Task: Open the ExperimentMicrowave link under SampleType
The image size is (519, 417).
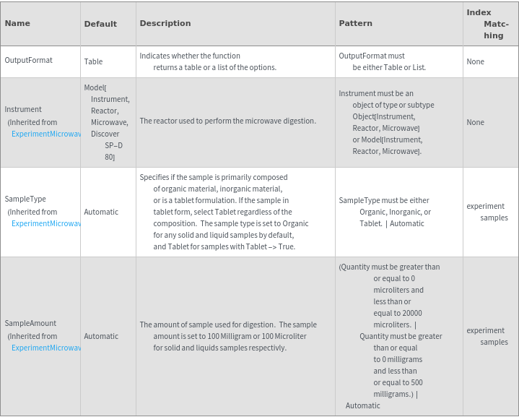Action: 46,223
